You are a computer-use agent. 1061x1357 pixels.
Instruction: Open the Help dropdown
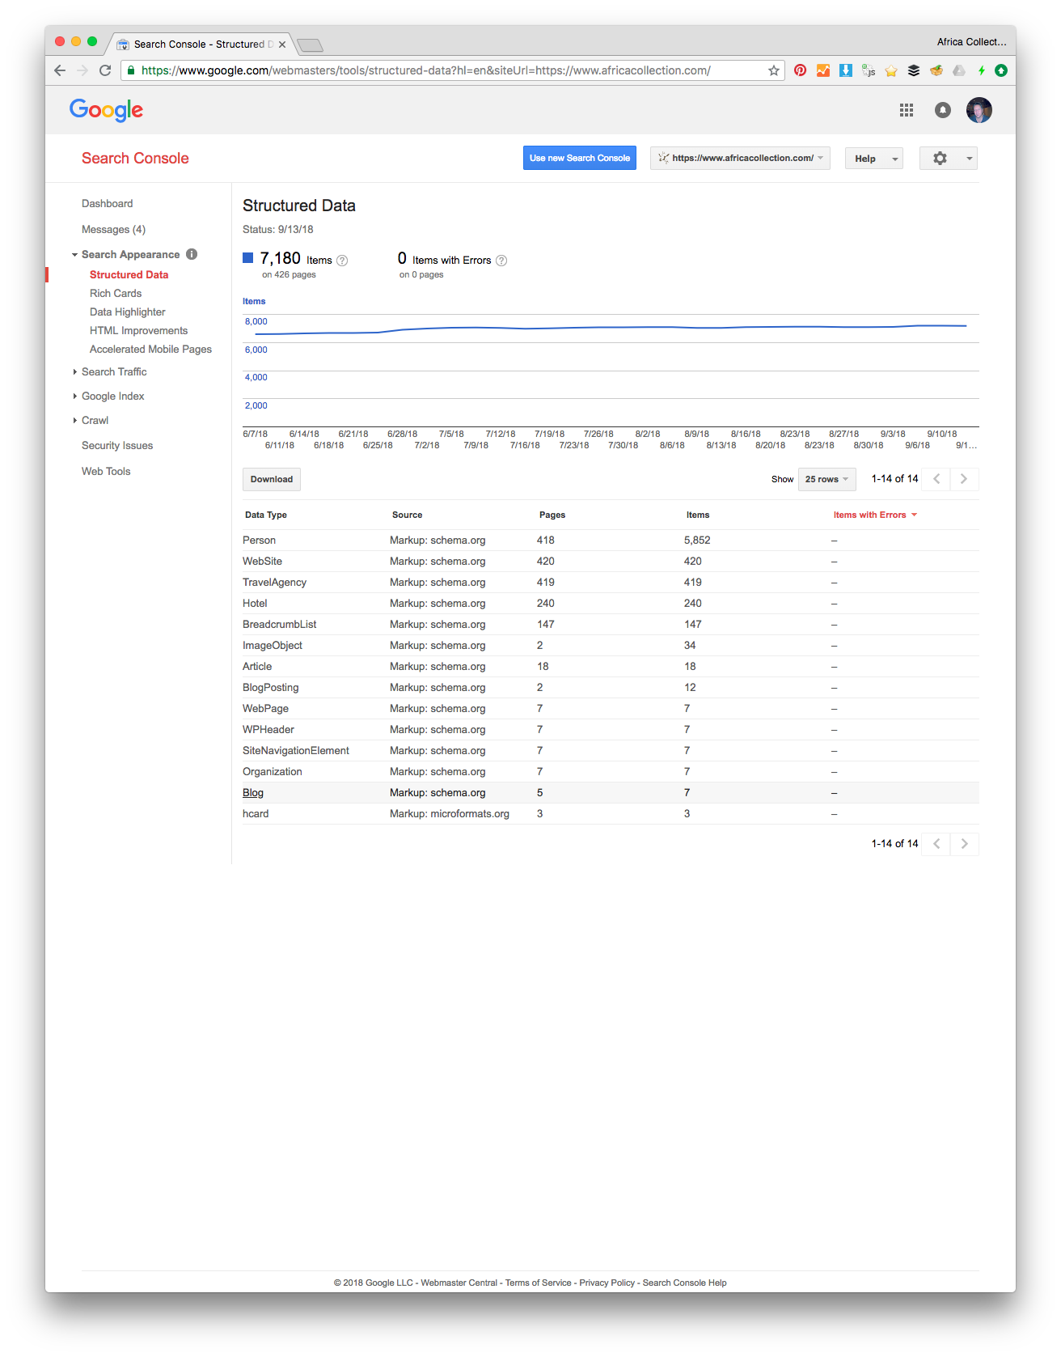874,159
